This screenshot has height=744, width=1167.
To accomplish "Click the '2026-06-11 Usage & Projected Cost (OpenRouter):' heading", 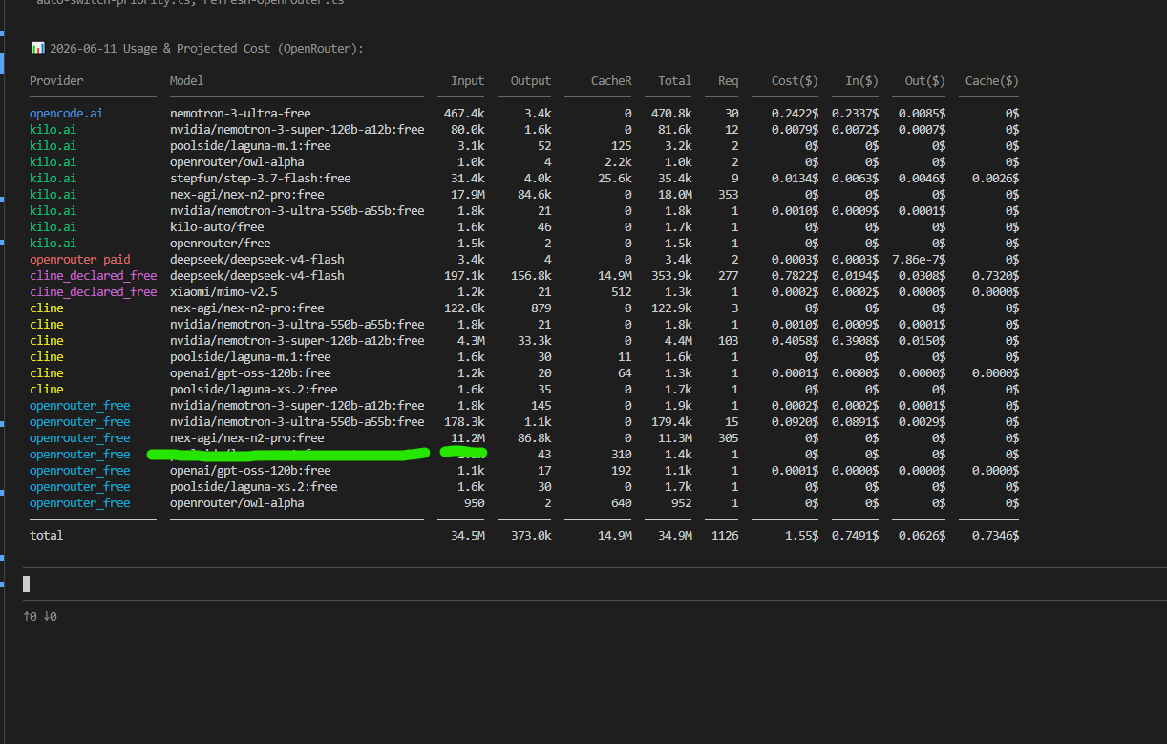I will click(205, 48).
